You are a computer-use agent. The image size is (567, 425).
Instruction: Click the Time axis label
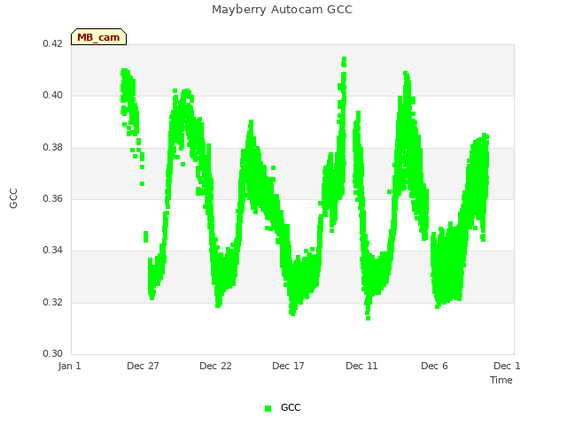point(501,380)
